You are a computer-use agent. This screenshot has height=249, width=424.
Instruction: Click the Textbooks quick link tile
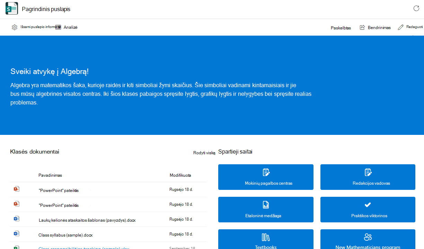(x=266, y=239)
